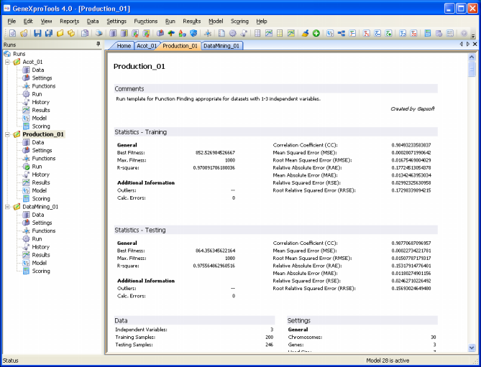Open the Results menu
481x367 pixels.
tap(192, 21)
